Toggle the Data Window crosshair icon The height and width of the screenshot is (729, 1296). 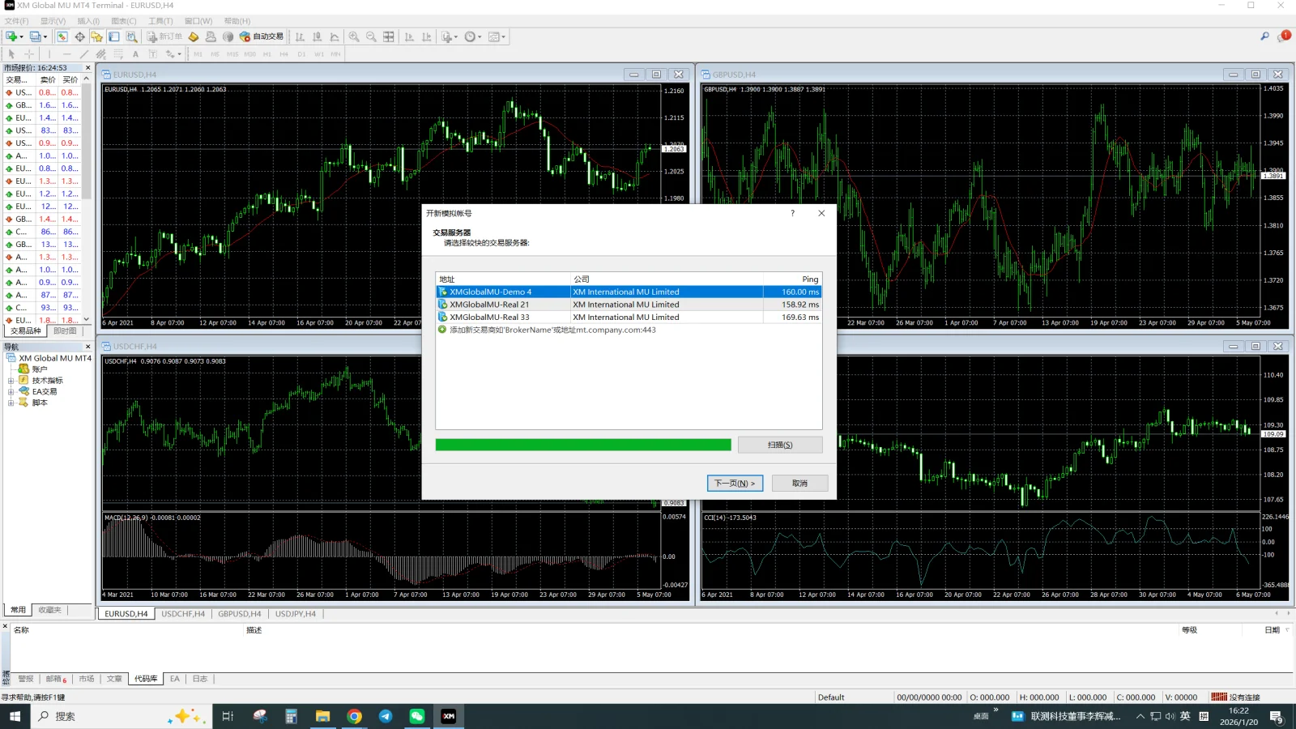click(79, 36)
